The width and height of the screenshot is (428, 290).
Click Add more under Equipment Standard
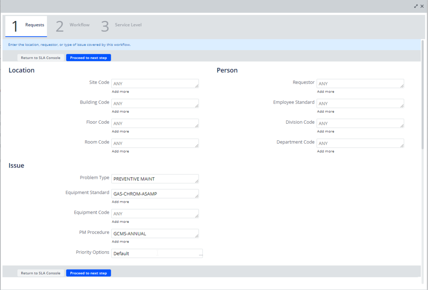point(120,202)
